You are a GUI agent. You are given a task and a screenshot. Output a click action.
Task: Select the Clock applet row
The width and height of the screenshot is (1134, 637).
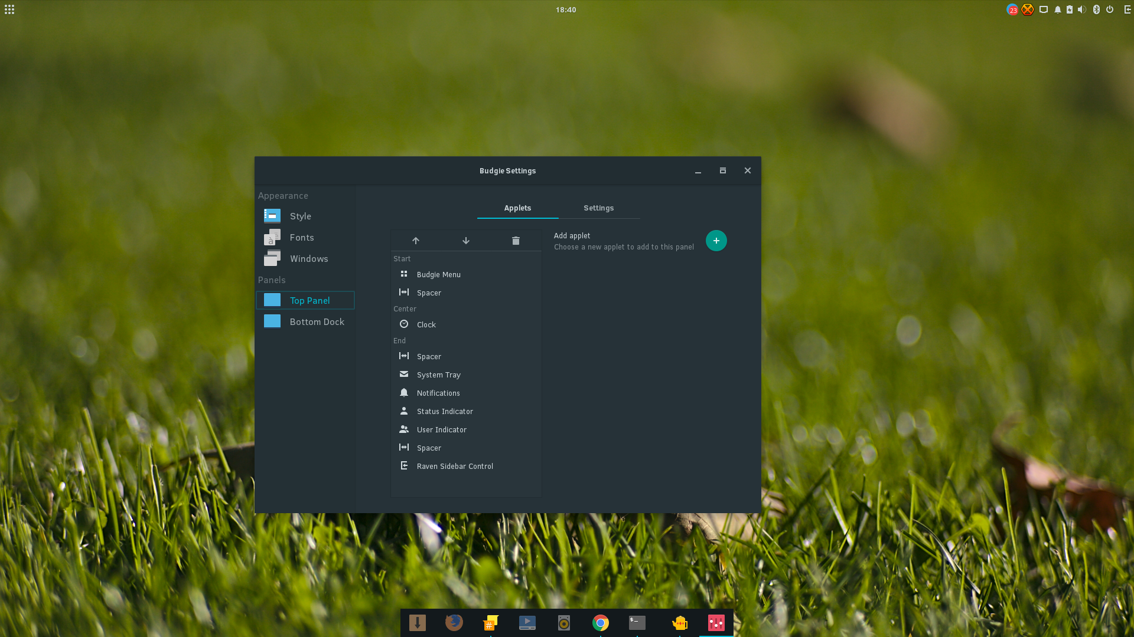pyautogui.click(x=466, y=324)
